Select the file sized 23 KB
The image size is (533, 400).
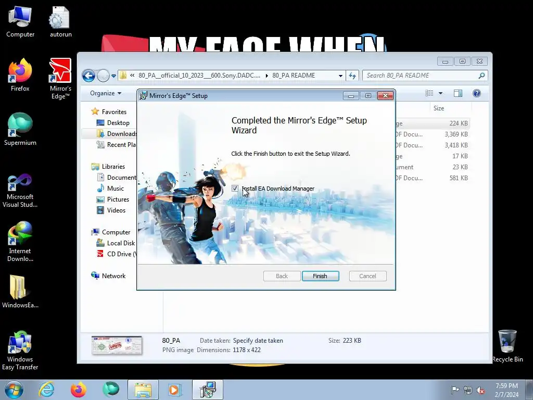click(433, 167)
